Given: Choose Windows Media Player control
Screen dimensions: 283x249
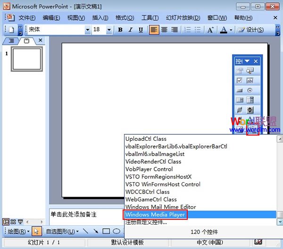Looking at the screenshot, I should tap(200, 215).
